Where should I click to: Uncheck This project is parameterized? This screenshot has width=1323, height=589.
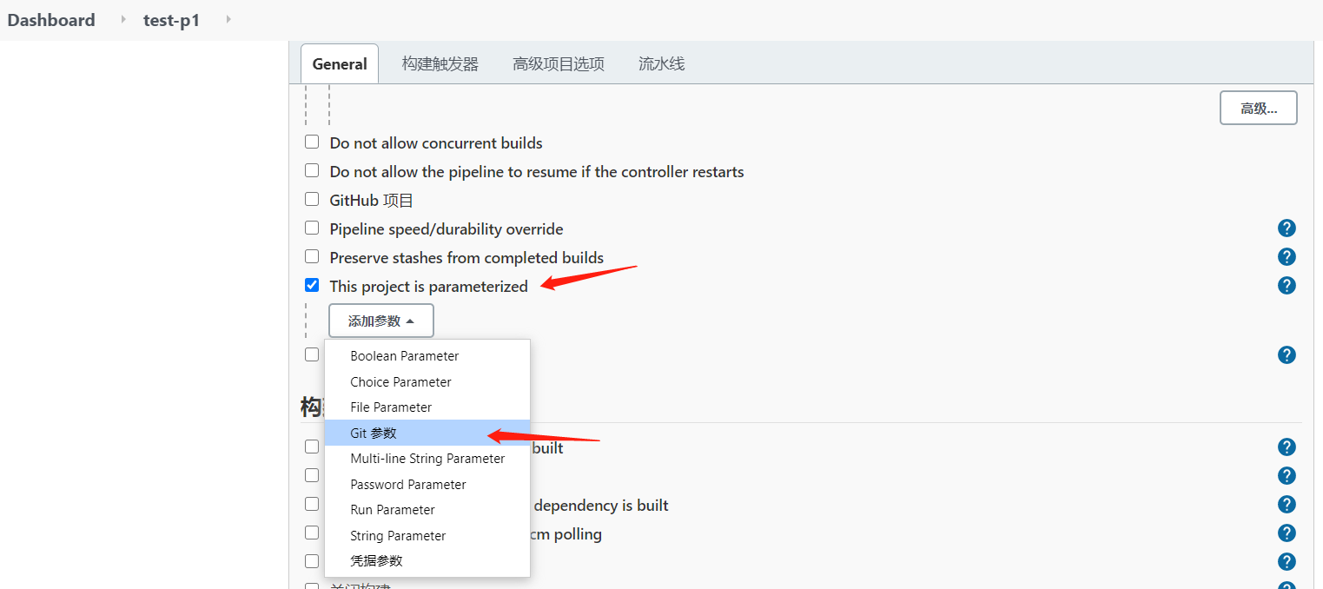point(312,285)
